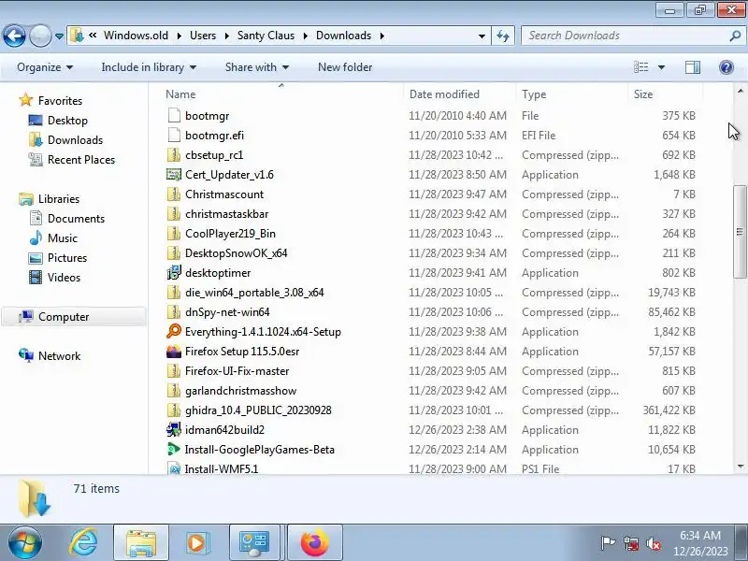Viewport: 748px width, 561px height.
Task: Select die_win64_portable_3.08_x64 file
Action: click(254, 293)
